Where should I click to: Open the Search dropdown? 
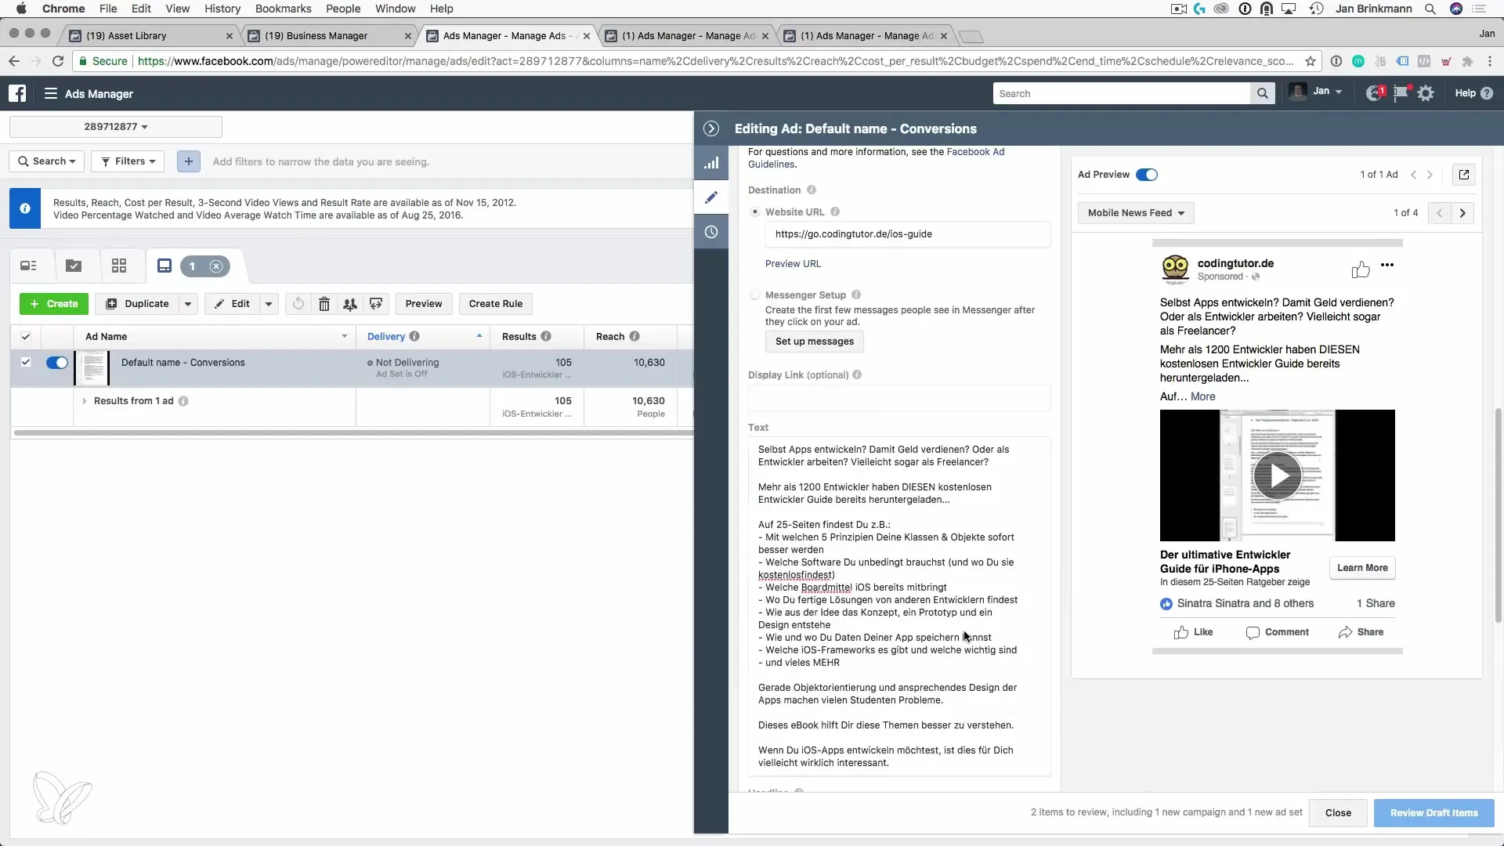click(x=47, y=161)
